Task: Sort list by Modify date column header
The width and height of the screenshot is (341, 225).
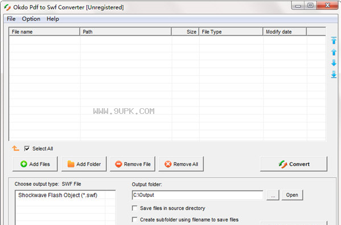Action: coord(285,32)
